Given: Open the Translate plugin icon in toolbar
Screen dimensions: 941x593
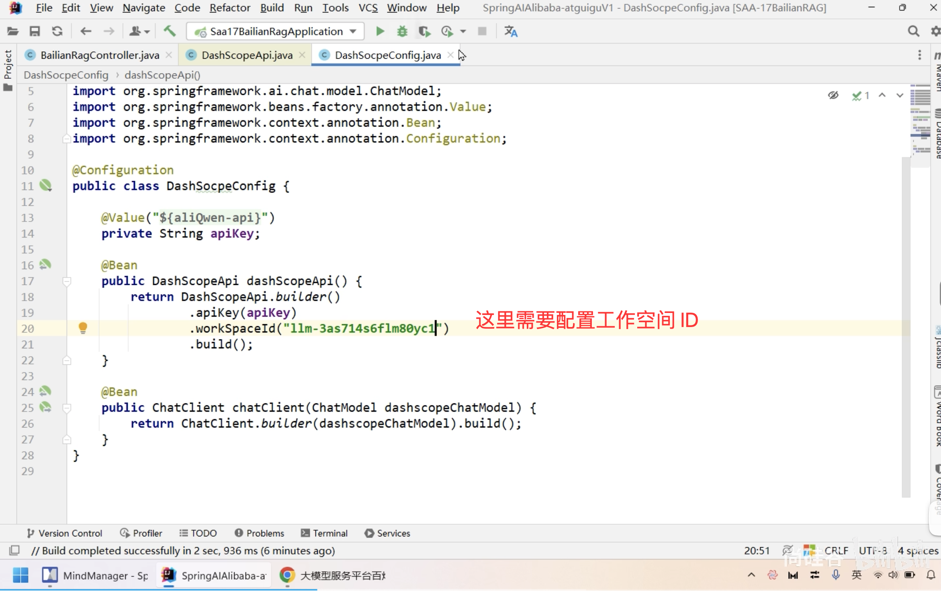Looking at the screenshot, I should tap(511, 31).
